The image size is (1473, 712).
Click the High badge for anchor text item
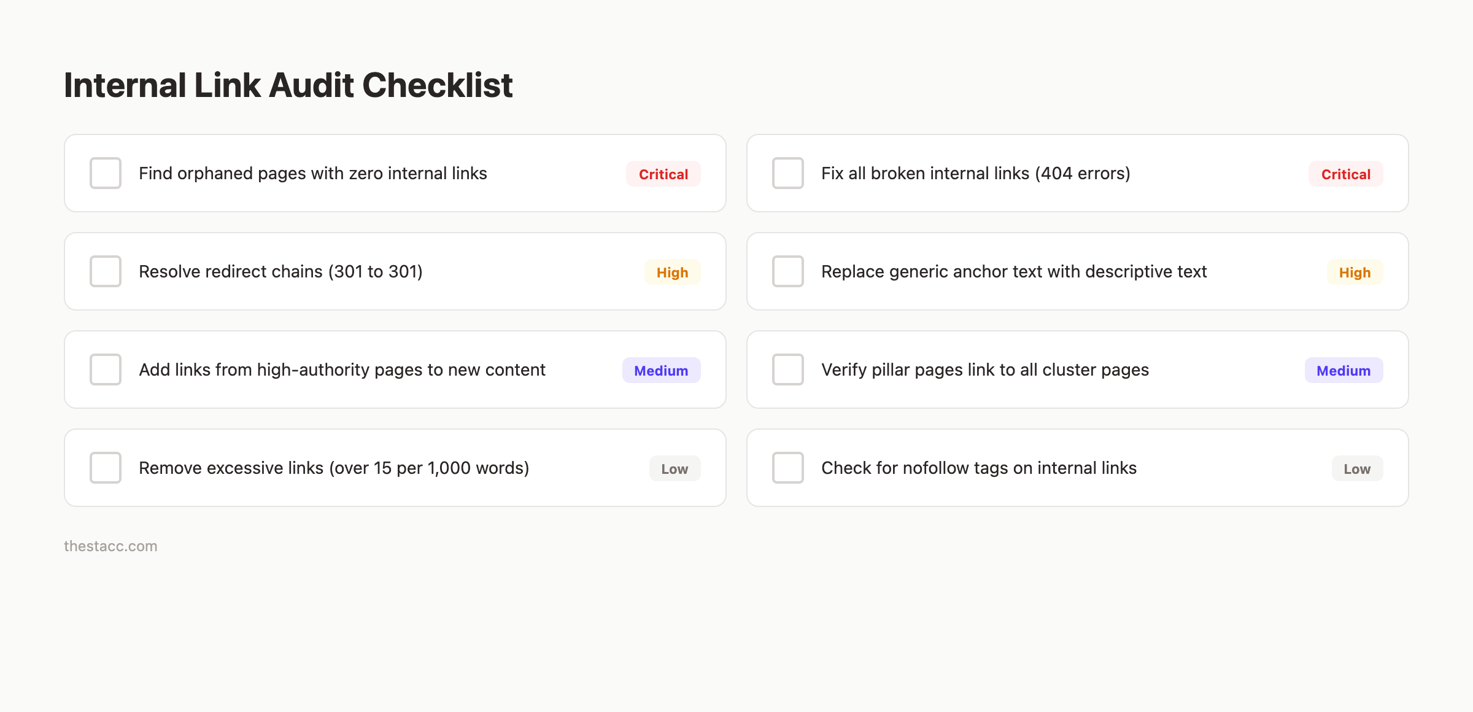pyautogui.click(x=1355, y=272)
